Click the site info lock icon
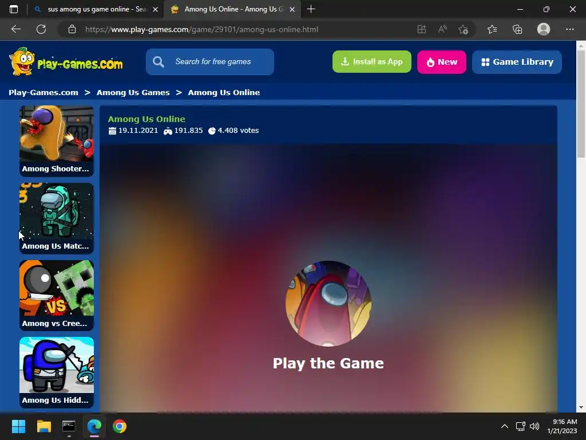586x440 pixels. coord(72,29)
